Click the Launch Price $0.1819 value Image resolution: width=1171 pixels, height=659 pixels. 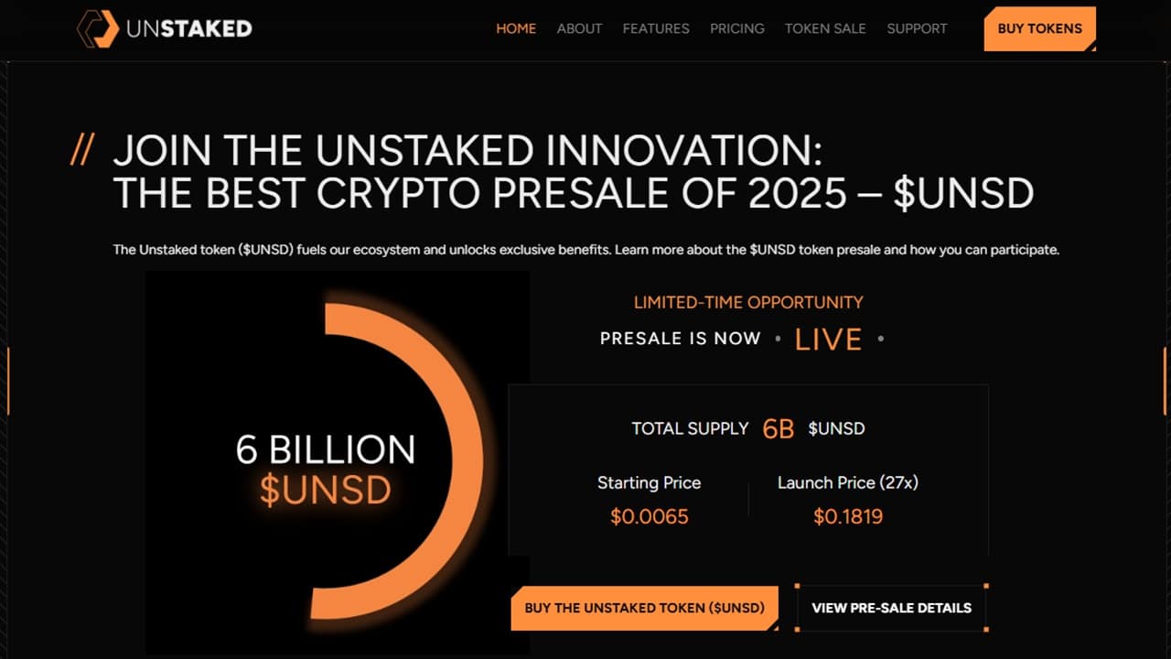(848, 516)
